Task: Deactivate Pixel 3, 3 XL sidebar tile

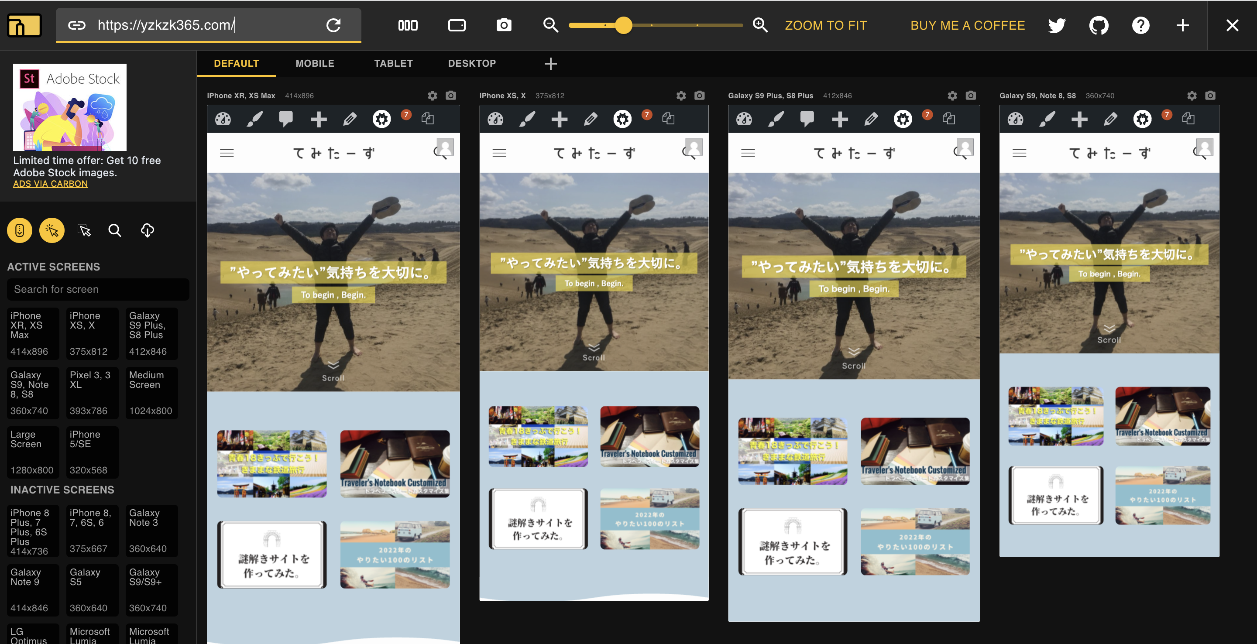Action: tap(92, 393)
